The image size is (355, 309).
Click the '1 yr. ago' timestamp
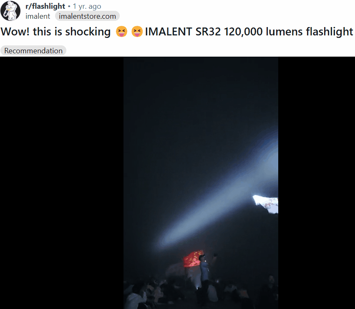point(87,6)
